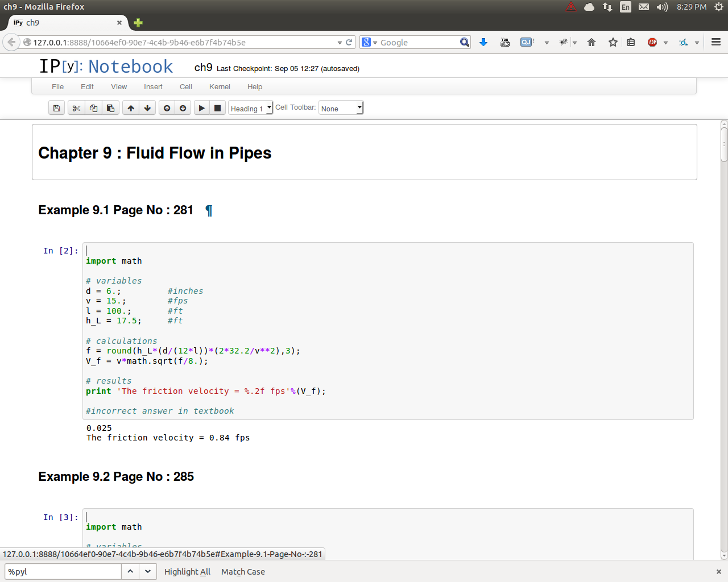Insert cell below using circled down arrow
The height and width of the screenshot is (582, 728).
click(x=183, y=108)
